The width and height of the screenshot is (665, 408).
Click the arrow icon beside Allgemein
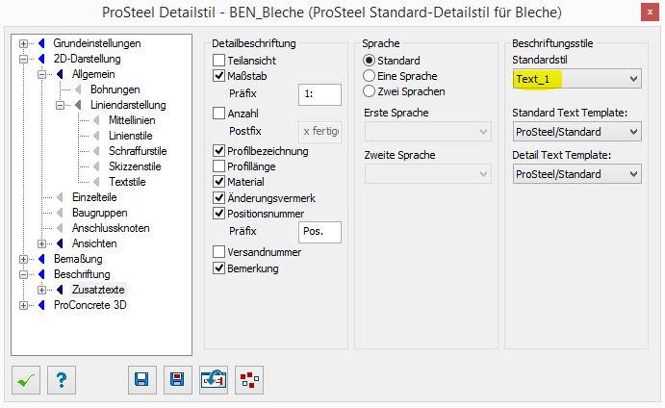[60, 74]
